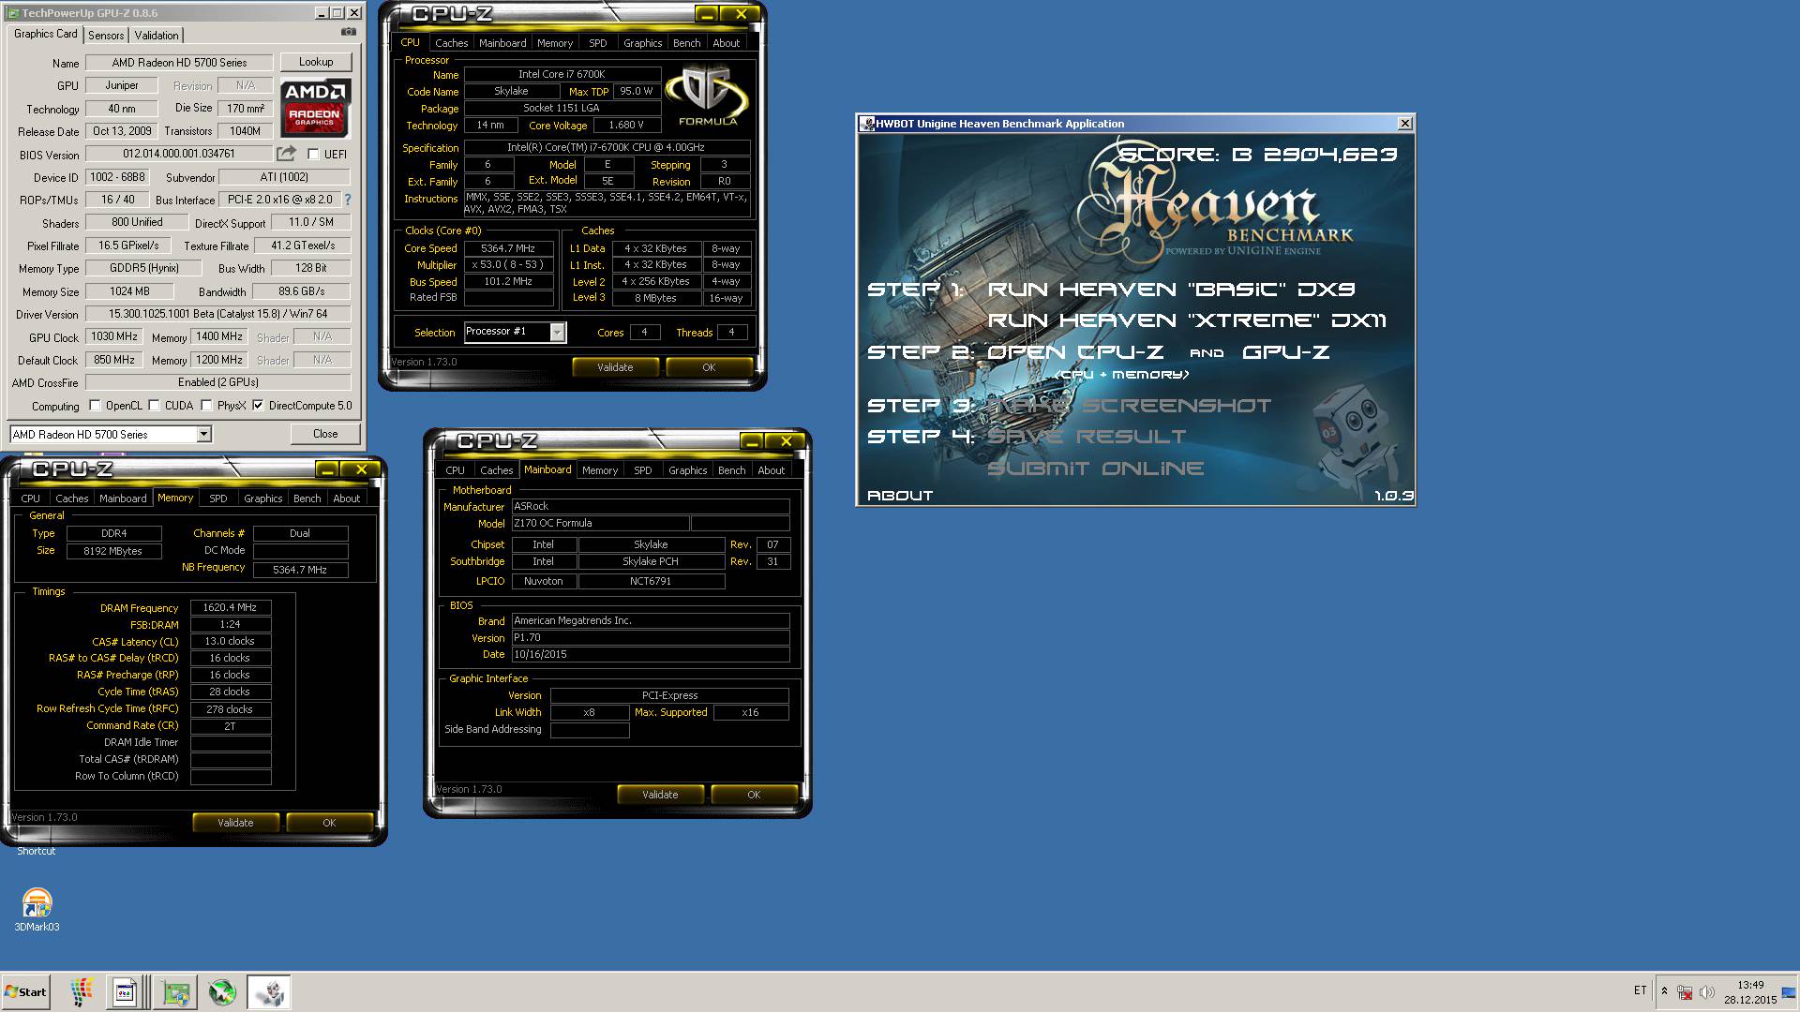Click the LPCIO NCT6791 value
This screenshot has height=1012, width=1800.
(x=652, y=581)
